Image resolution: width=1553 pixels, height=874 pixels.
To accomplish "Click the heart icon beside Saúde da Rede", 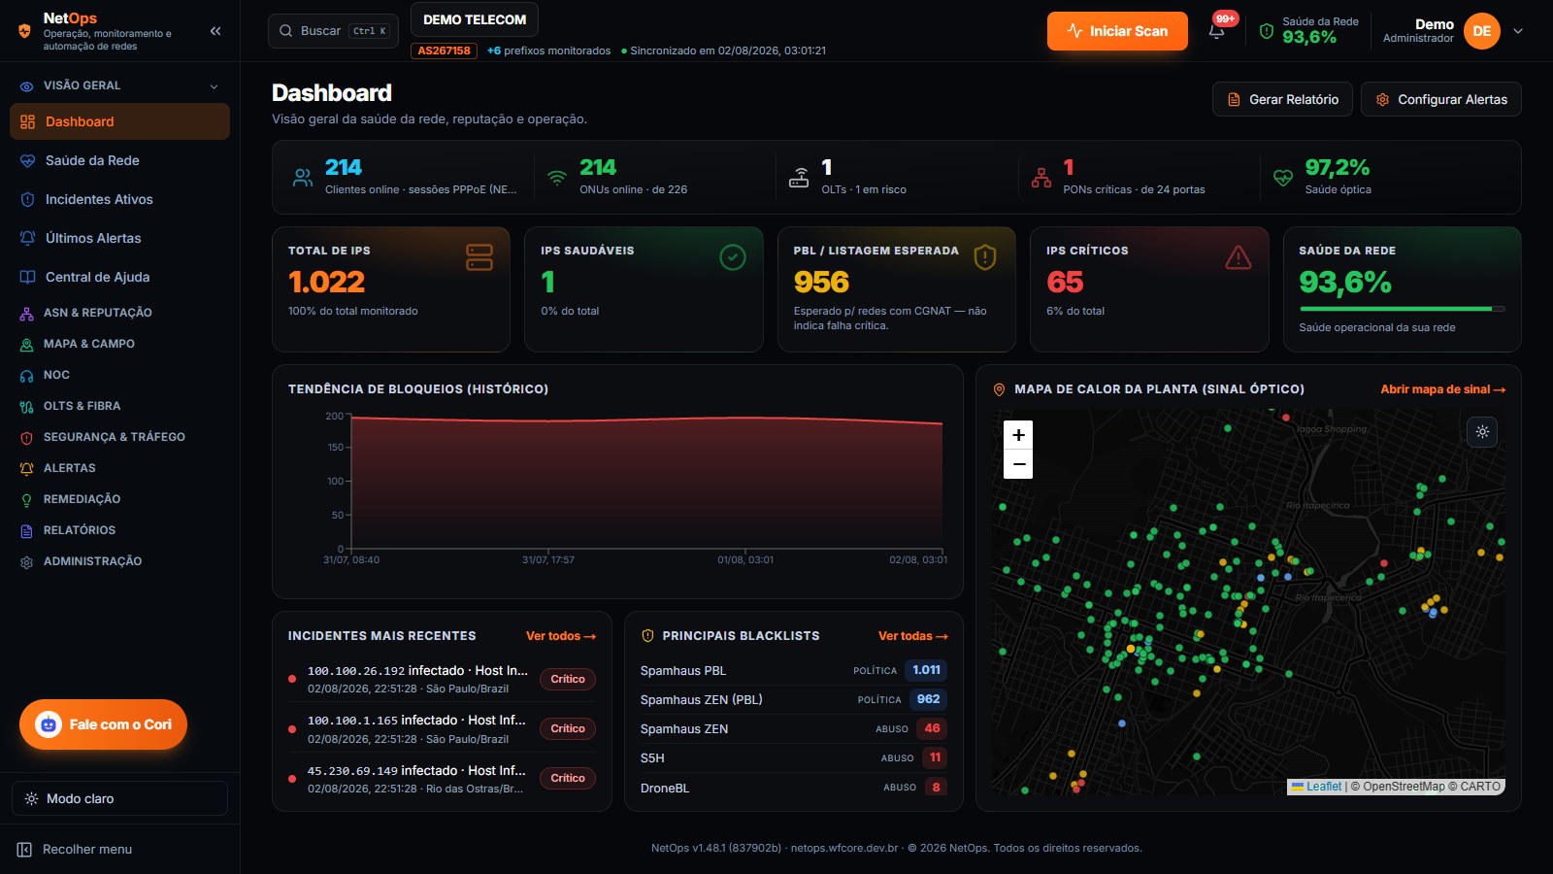I will 27,160.
